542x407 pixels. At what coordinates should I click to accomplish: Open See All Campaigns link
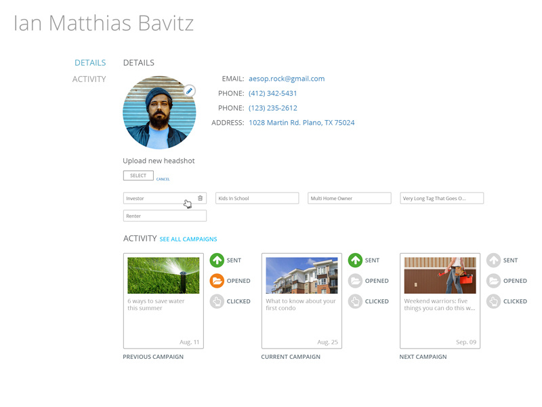click(x=188, y=239)
